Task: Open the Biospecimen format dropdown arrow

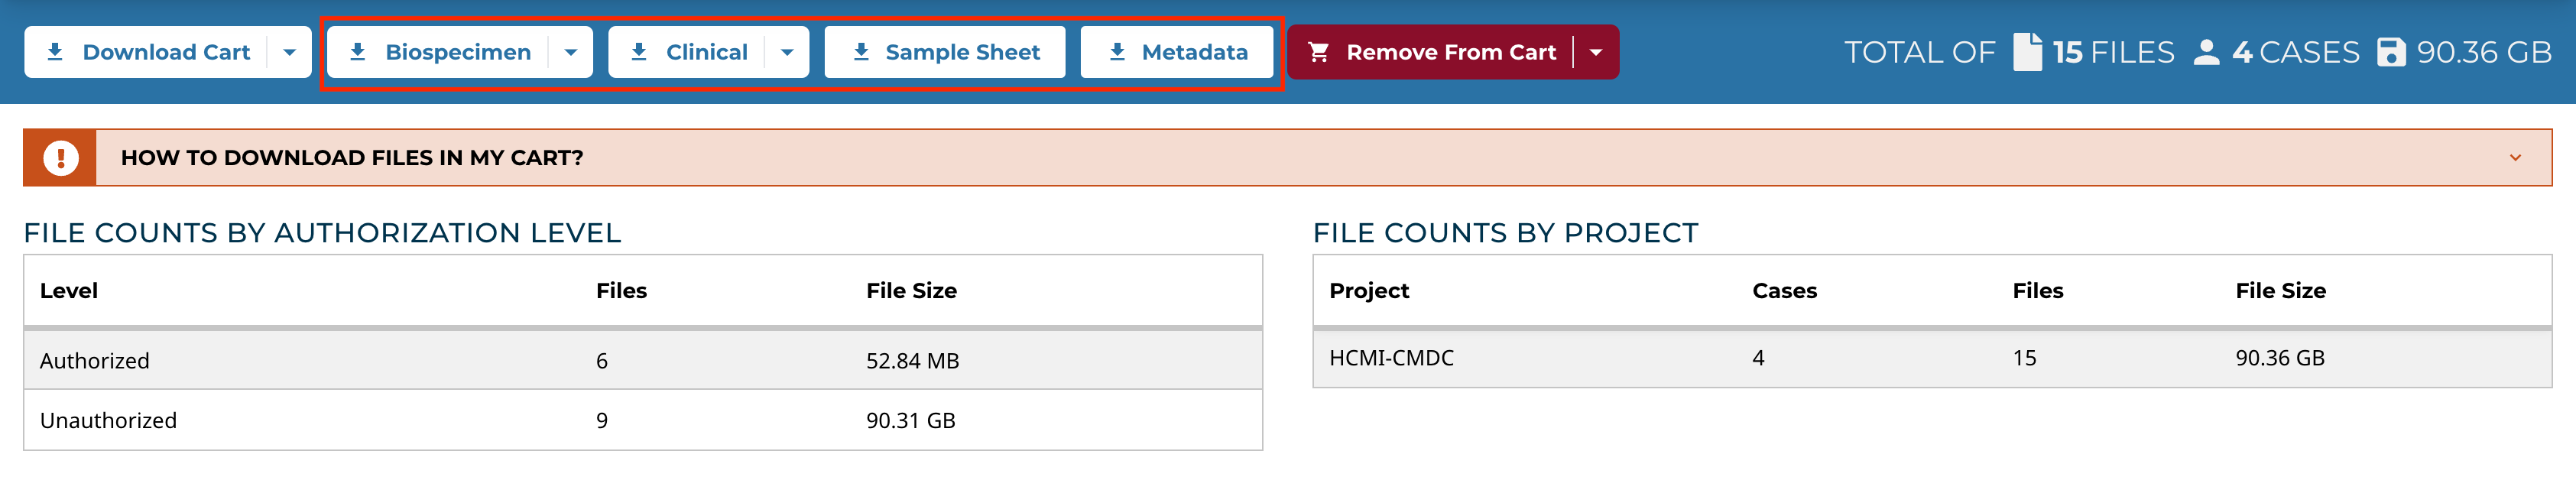Action: point(571,52)
